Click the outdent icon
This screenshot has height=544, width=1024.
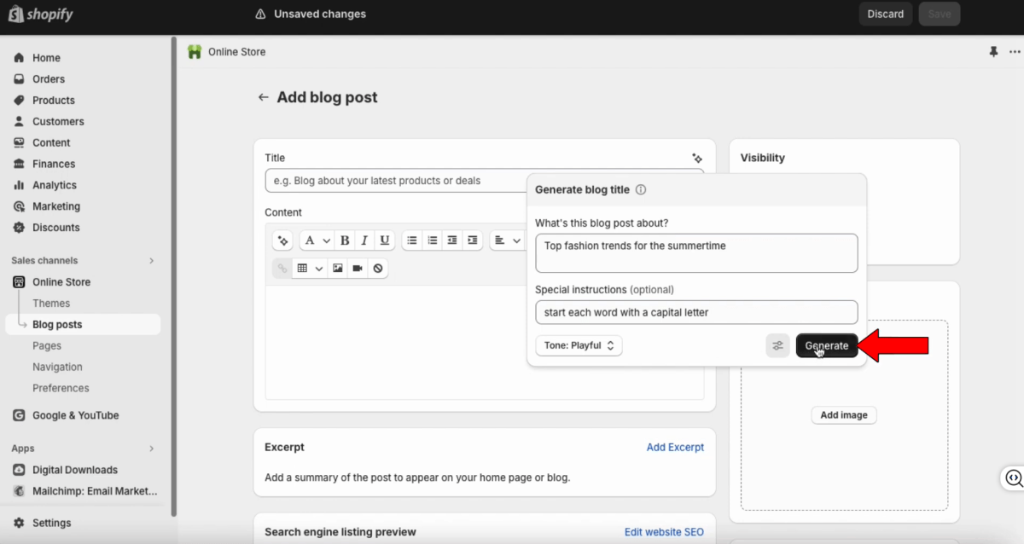[x=452, y=240]
